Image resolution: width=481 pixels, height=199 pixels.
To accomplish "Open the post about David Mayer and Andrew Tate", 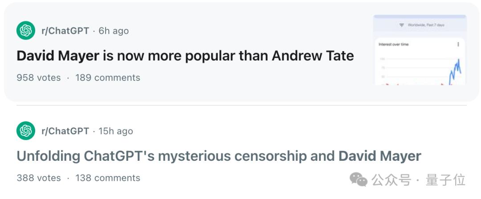I will [185, 56].
